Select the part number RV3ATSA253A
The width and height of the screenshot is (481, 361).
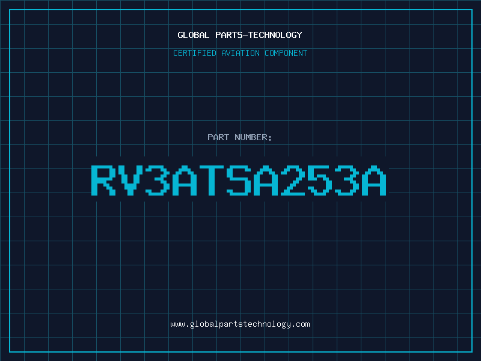click(239, 180)
